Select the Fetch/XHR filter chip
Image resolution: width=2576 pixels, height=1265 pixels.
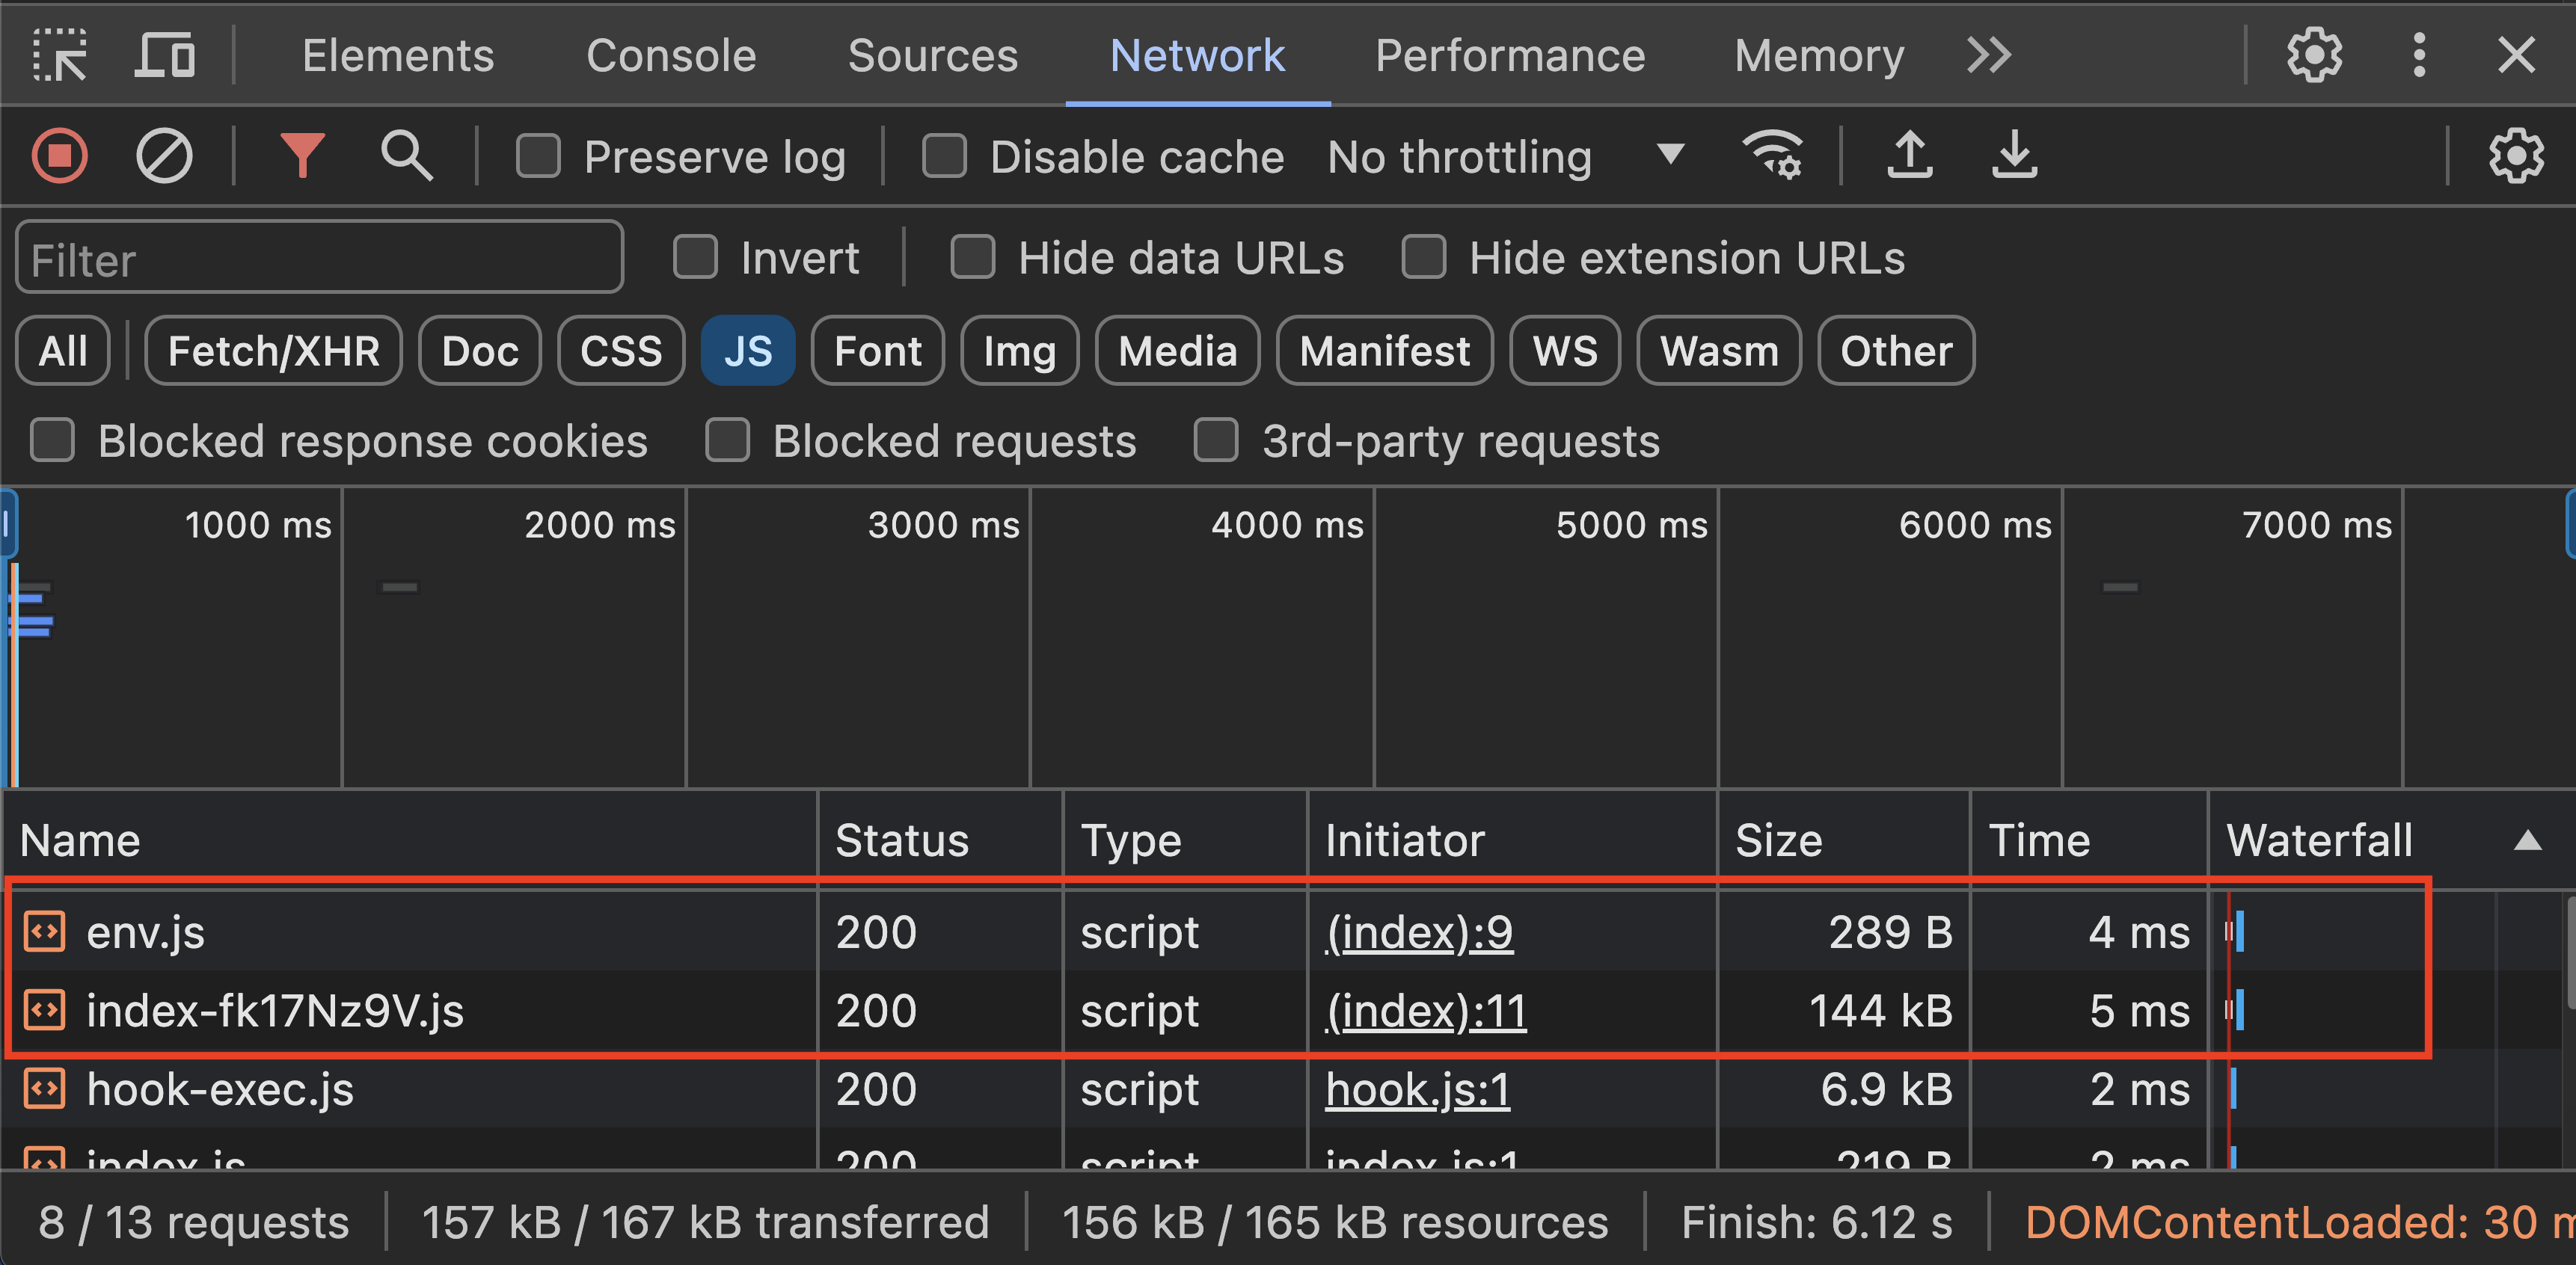(273, 350)
